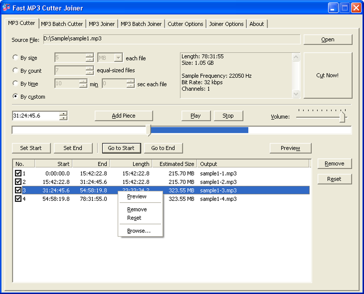Viewport: 364px width, 294px height.
Task: Click the Fast MP3 Cutter Joiner app icon
Action: (6, 7)
